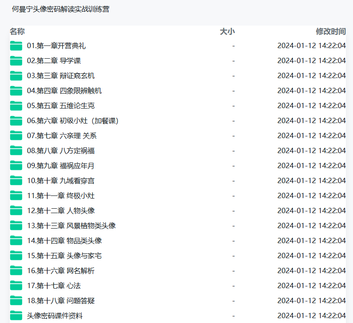This screenshot has height=323, width=353.
Task: Click the folder icon for 03.第三章 辩证窥玄机
Action: click(16, 75)
